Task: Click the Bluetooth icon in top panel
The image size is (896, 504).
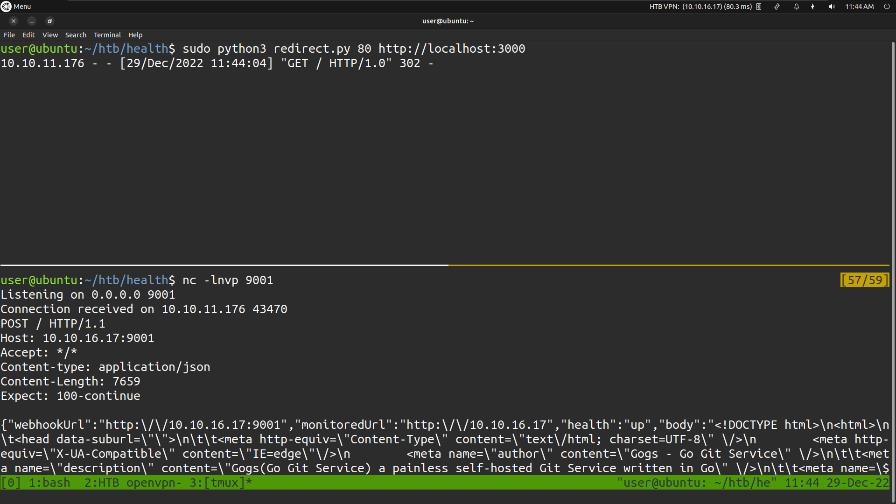Action: (x=759, y=7)
